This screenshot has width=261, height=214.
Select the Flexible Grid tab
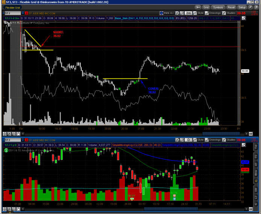(x=12, y=8)
